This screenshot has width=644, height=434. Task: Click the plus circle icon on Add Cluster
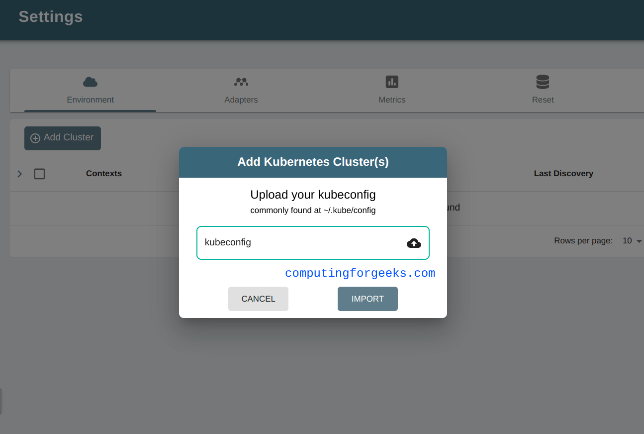(x=35, y=138)
